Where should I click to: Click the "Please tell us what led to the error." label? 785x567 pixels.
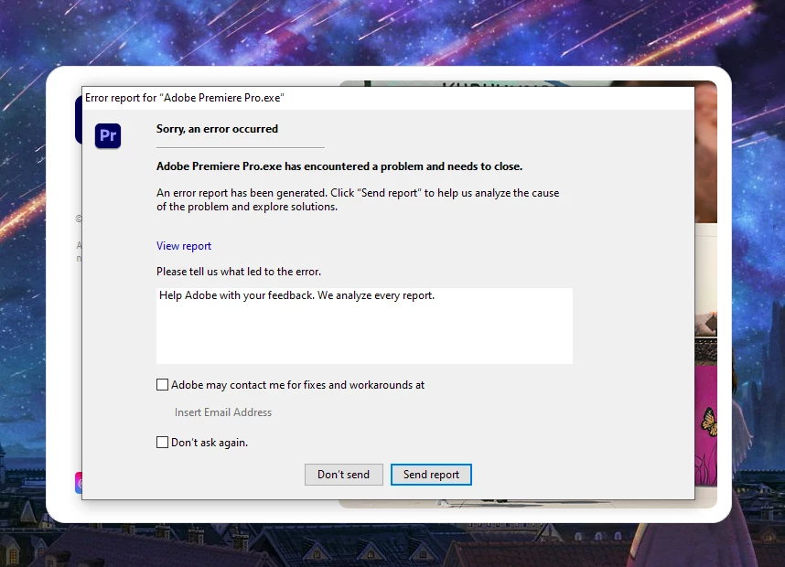tap(238, 272)
